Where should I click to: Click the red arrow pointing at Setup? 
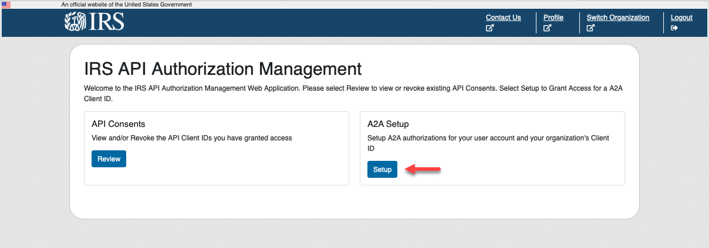click(423, 170)
